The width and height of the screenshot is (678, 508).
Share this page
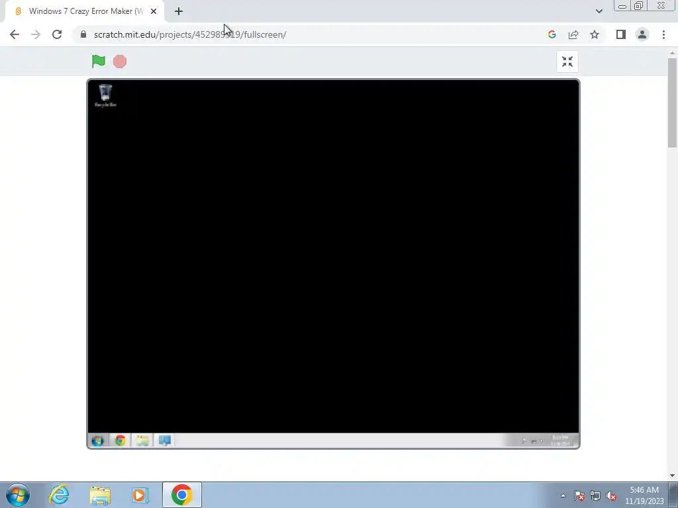coord(573,34)
